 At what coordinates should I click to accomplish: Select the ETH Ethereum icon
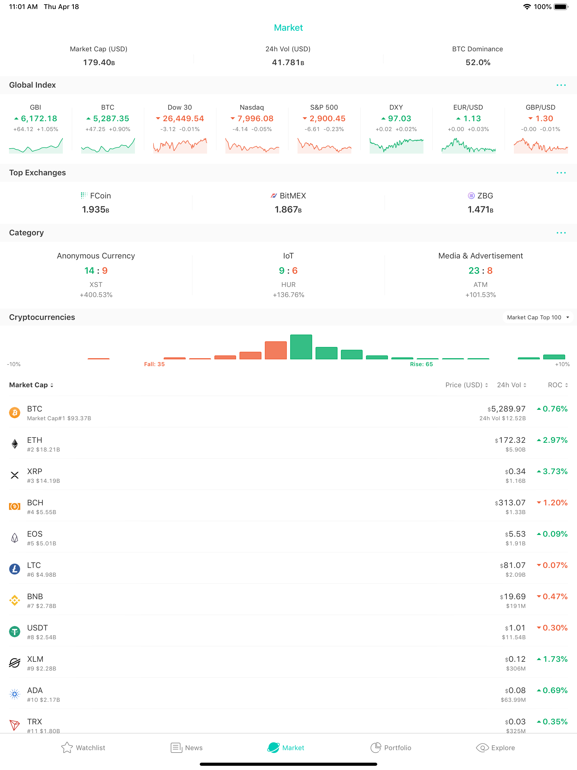coord(15,444)
